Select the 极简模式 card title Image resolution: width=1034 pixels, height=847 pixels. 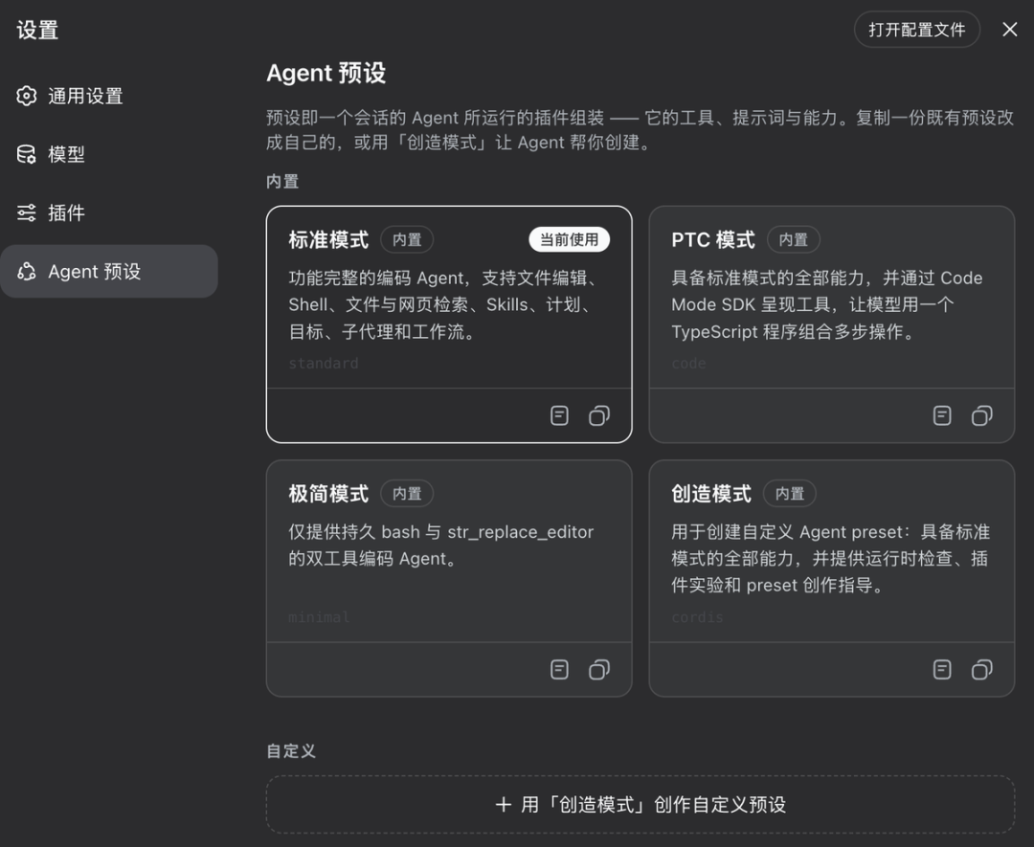pyautogui.click(x=328, y=494)
